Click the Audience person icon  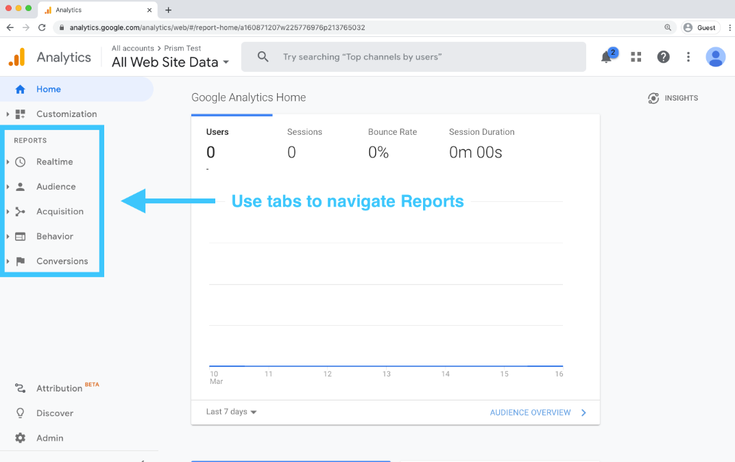click(20, 187)
